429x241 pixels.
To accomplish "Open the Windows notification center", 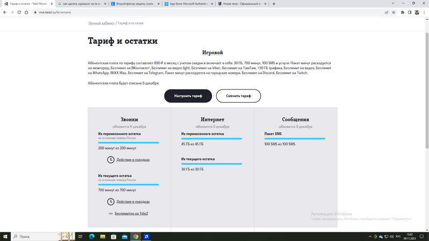I will pyautogui.click(x=422, y=236).
